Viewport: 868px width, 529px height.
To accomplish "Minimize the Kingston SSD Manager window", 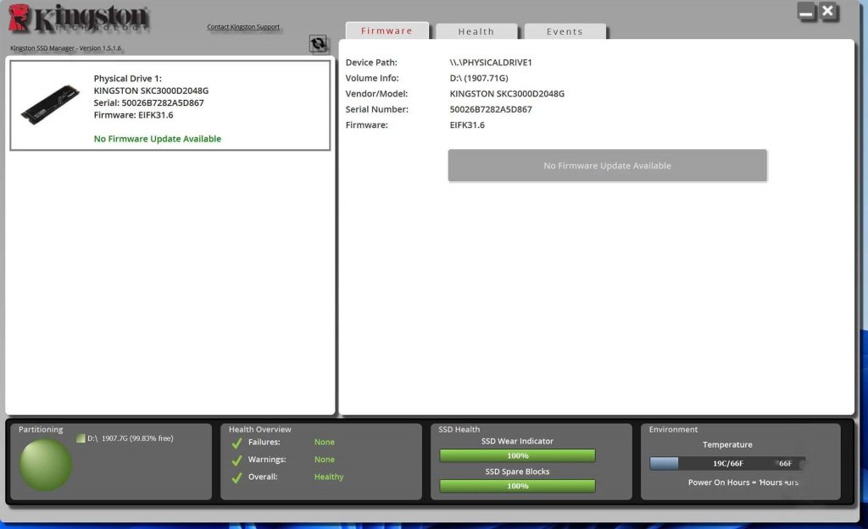I will tap(806, 12).
